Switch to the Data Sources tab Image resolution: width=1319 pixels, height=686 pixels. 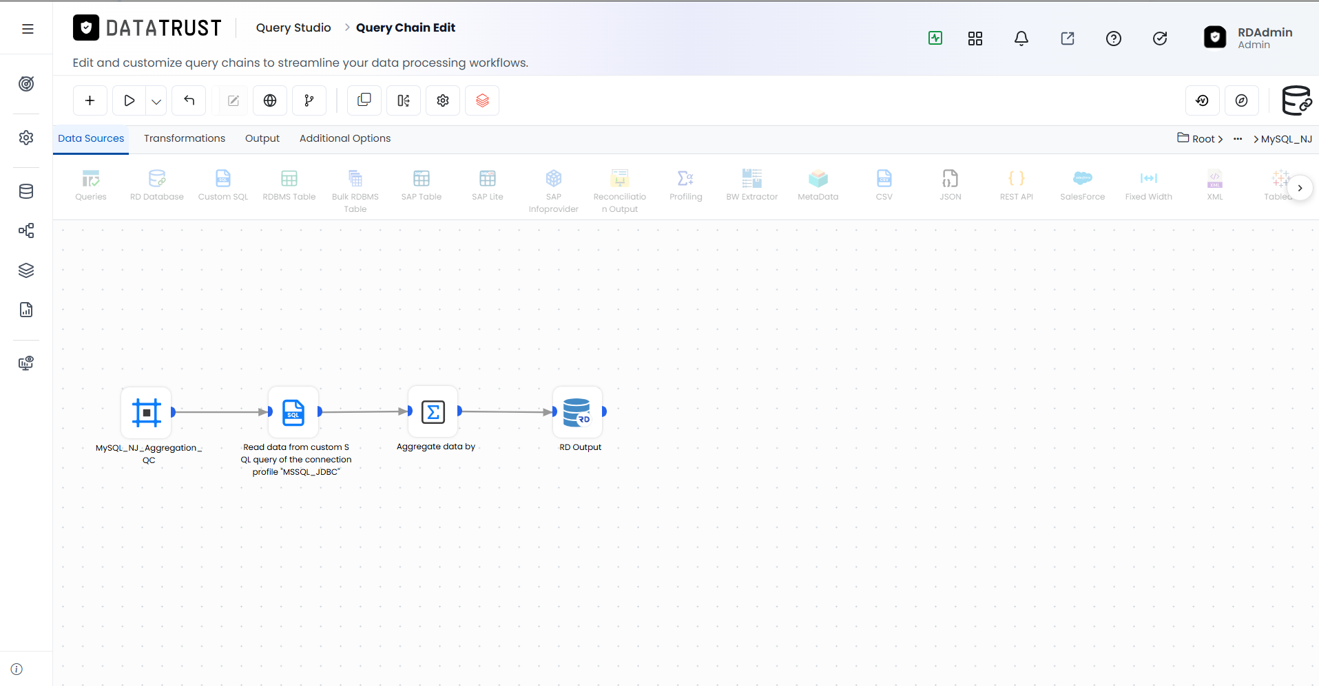pyautogui.click(x=91, y=138)
